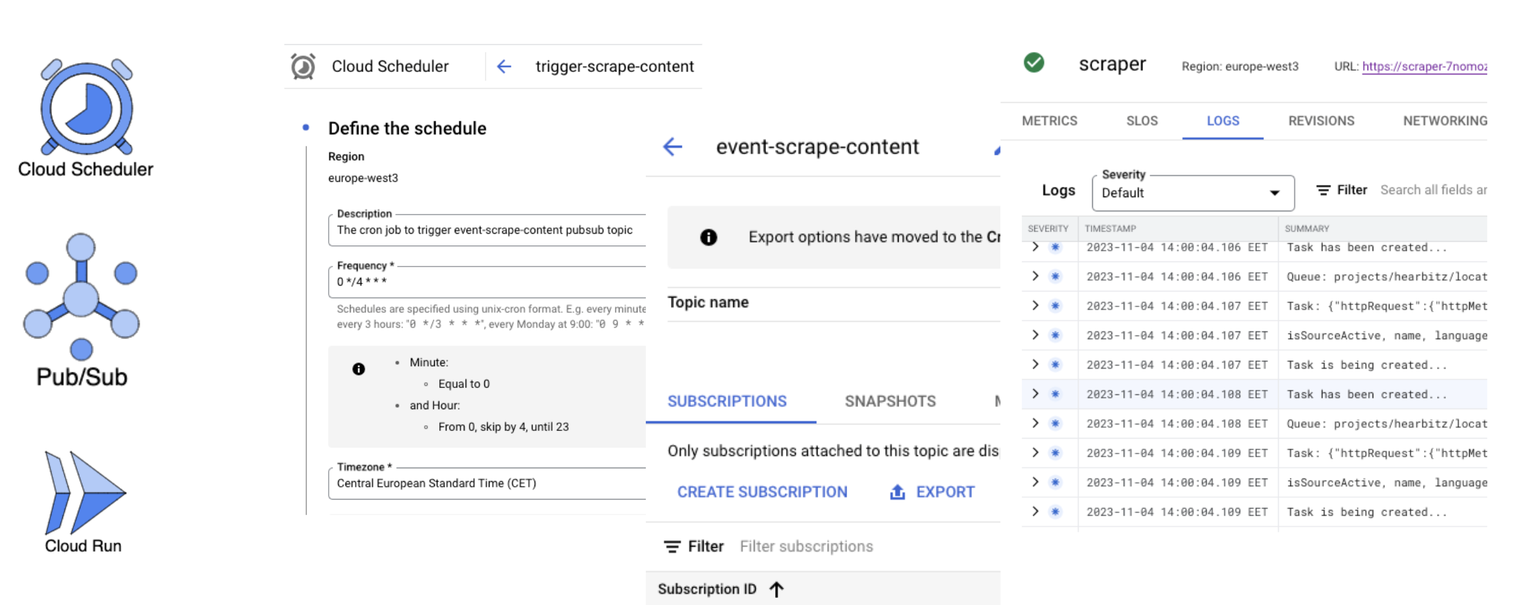Screen dimensions: 1518x605
Task: Open the scraper service URL link
Action: 1424,66
